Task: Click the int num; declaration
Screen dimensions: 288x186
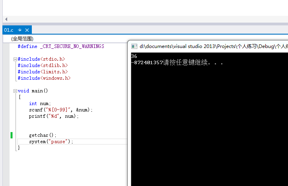Action: tap(40, 104)
